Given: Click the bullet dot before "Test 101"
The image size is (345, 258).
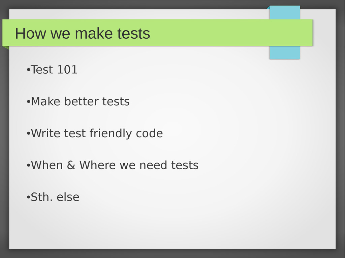Looking at the screenshot, I should click(28, 70).
